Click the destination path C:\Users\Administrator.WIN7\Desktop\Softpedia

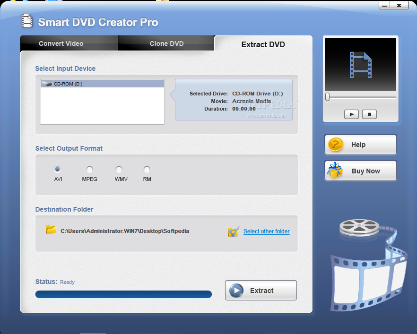click(125, 231)
